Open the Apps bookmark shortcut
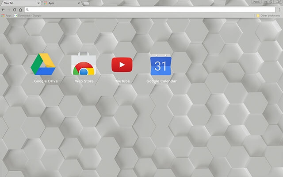The width and height of the screenshot is (283, 177). click(6, 16)
